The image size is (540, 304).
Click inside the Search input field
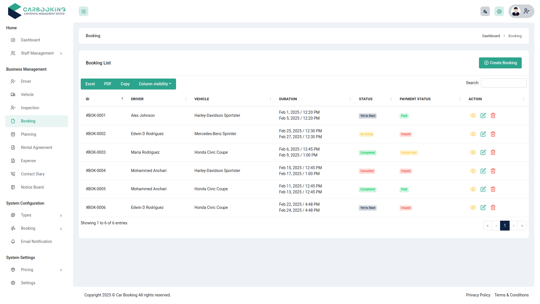(x=503, y=83)
